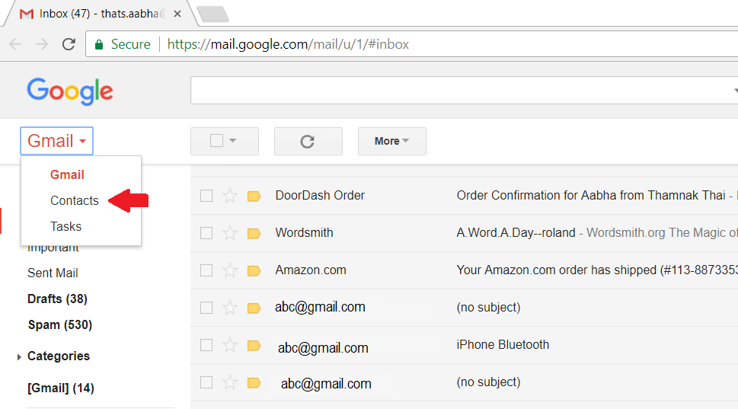Open the Gmail dropdown switcher
738x409 pixels.
pyautogui.click(x=56, y=141)
